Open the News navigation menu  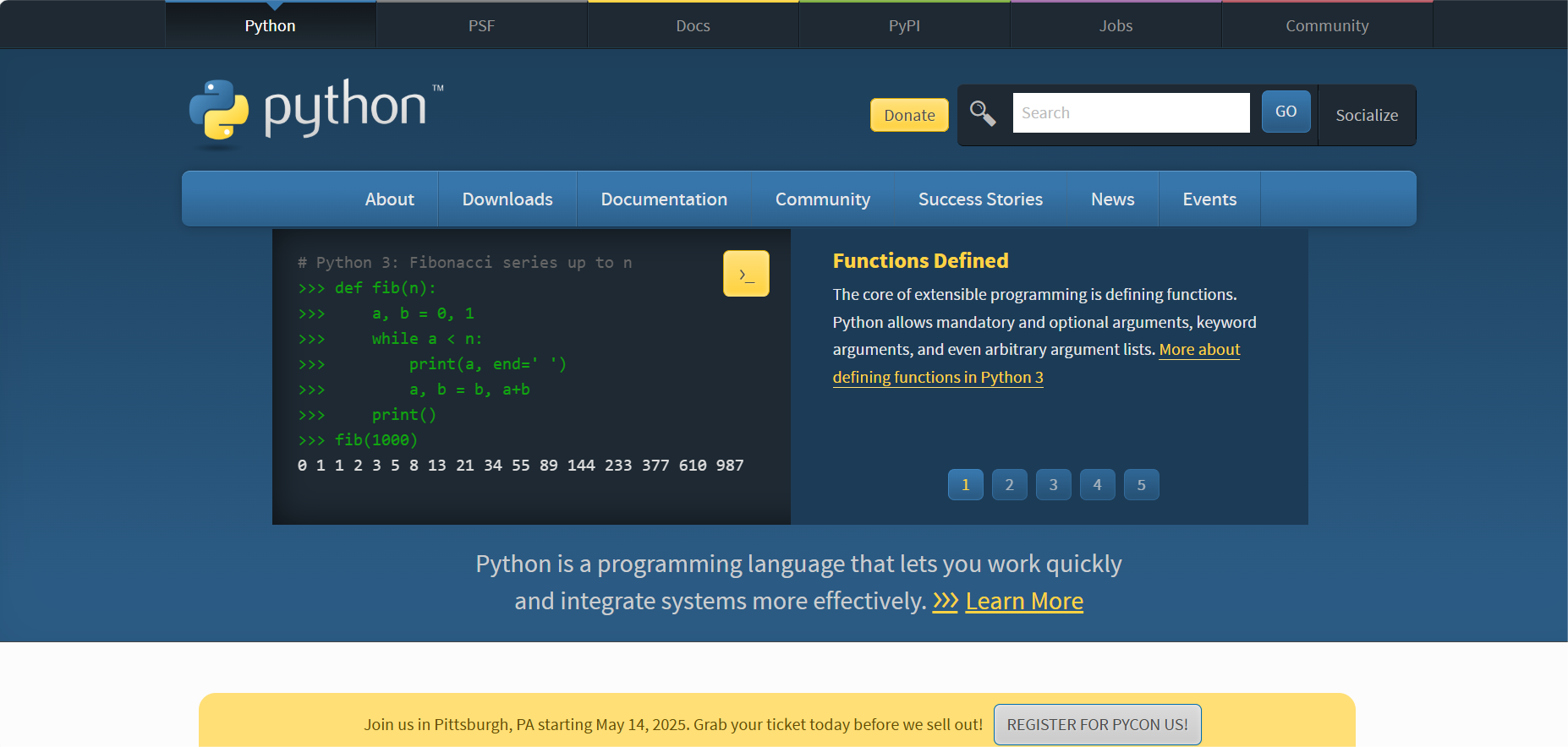pos(1113,199)
